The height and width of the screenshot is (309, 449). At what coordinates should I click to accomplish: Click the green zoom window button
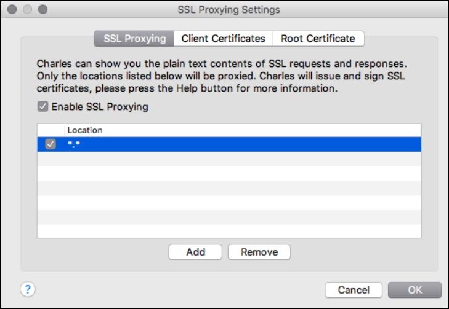(x=42, y=10)
